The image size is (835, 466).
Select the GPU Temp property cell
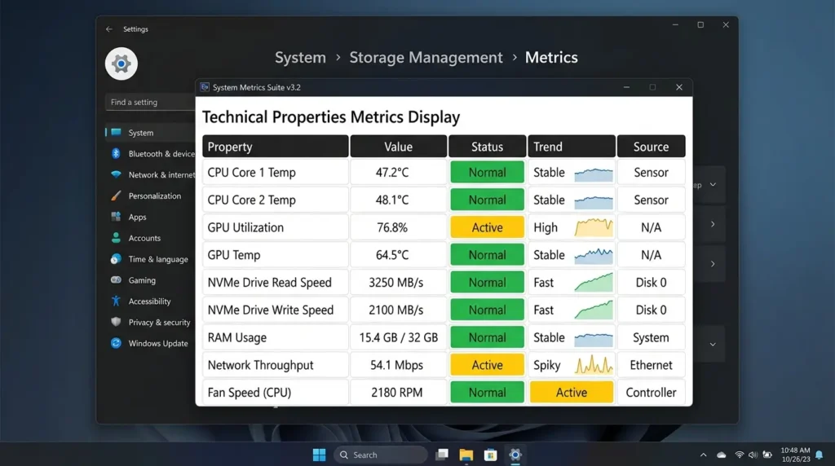click(276, 255)
